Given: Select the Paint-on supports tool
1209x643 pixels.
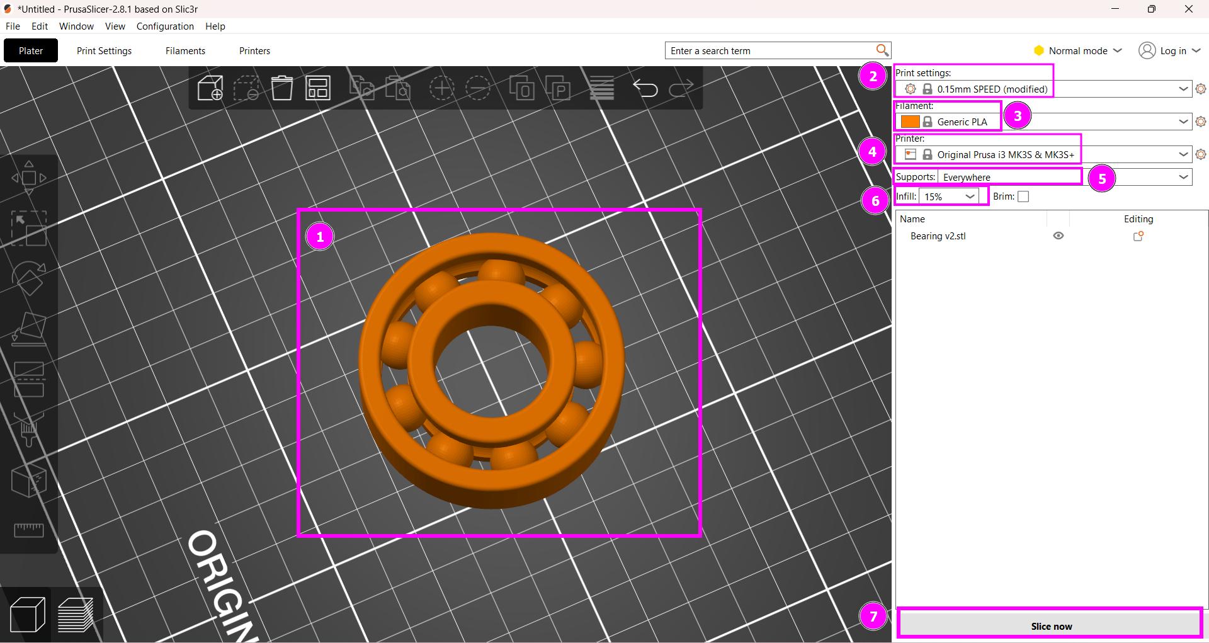Looking at the screenshot, I should pyautogui.click(x=29, y=430).
